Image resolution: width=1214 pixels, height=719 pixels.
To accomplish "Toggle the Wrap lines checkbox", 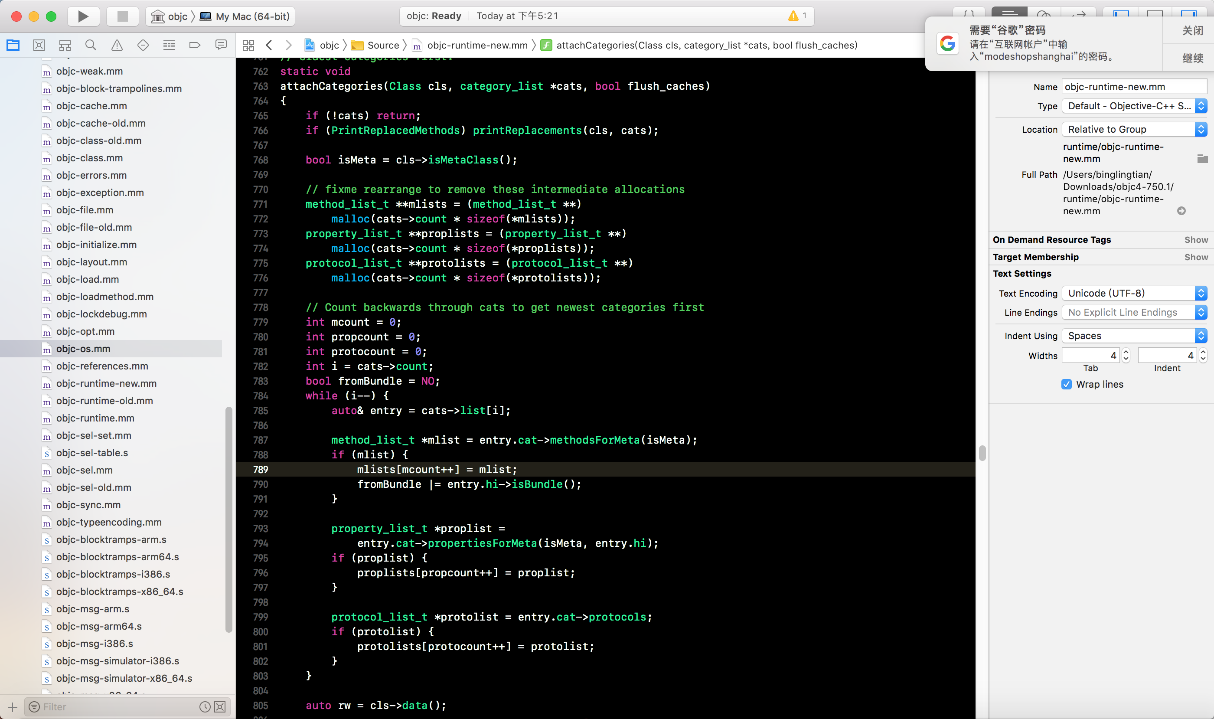I will (x=1066, y=384).
